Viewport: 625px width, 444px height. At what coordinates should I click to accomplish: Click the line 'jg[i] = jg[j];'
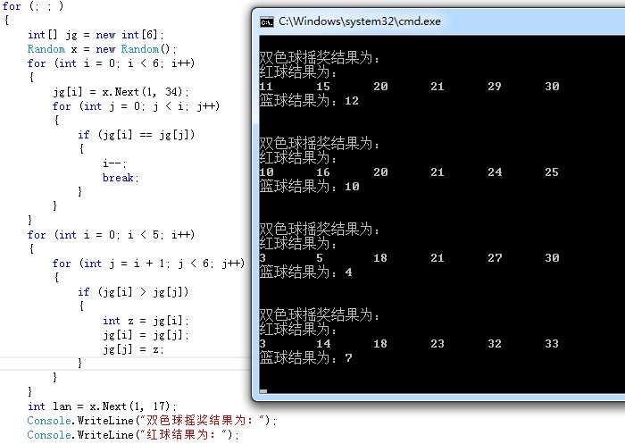coord(146,335)
